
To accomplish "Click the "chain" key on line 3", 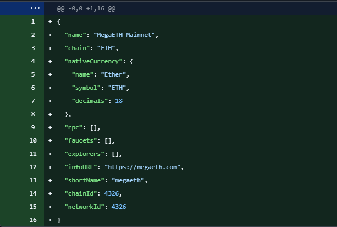I will pyautogui.click(x=77, y=48).
